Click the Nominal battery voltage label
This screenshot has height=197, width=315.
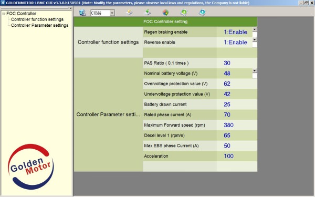pyautogui.click(x=171, y=74)
